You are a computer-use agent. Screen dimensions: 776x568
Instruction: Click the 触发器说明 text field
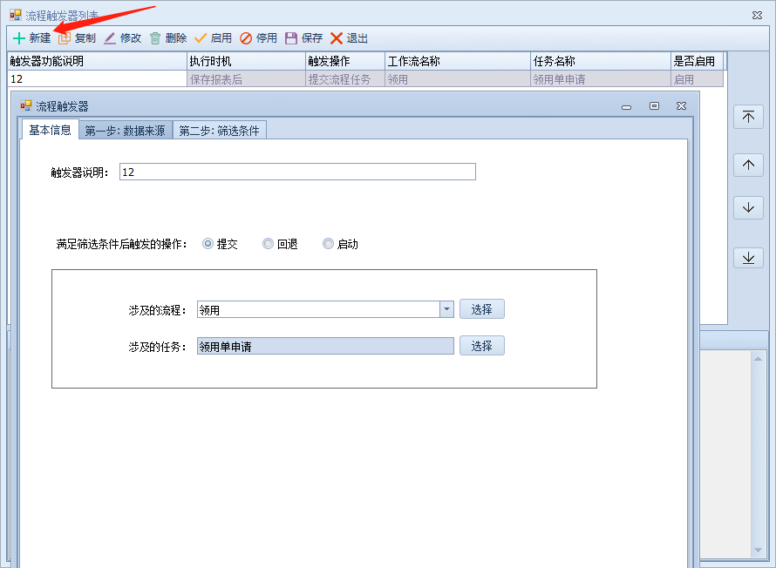point(296,172)
